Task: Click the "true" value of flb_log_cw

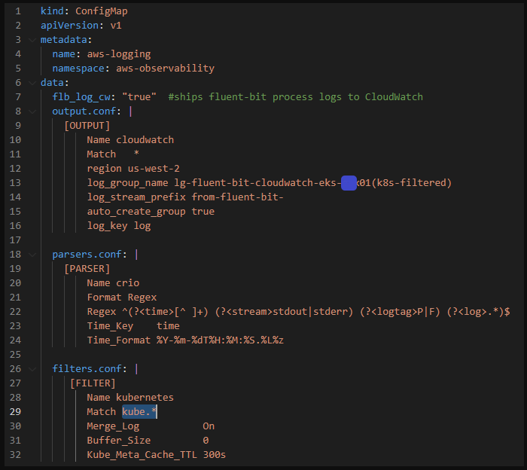Action: 139,97
